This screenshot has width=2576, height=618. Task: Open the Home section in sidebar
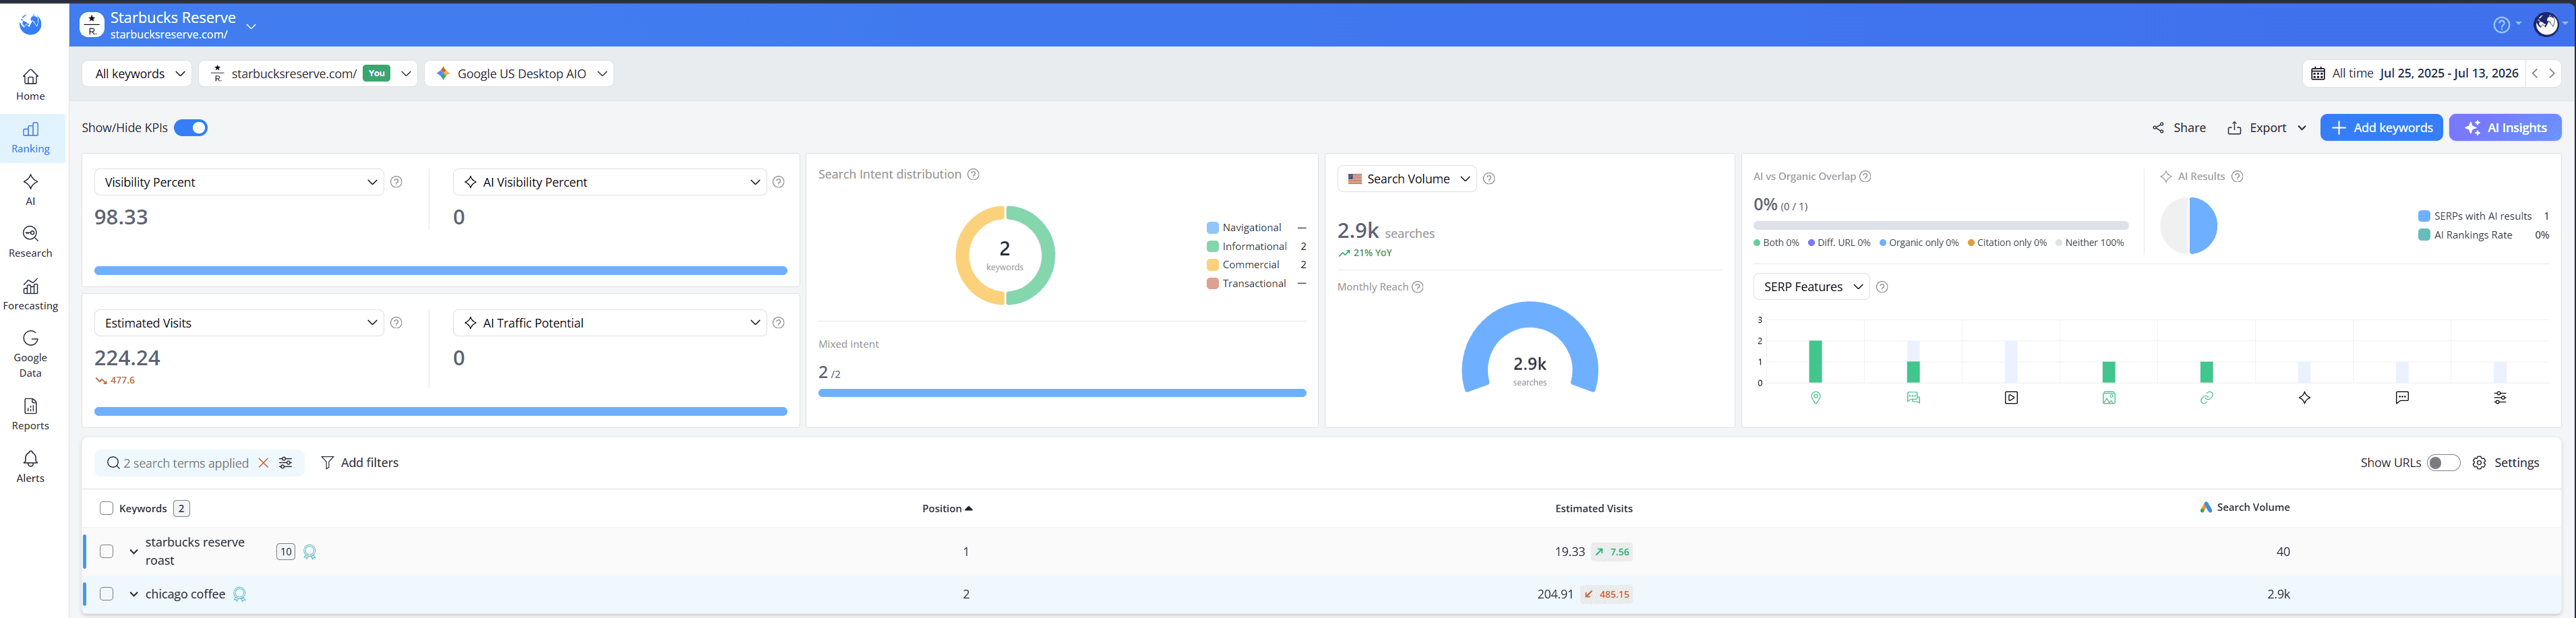coord(31,85)
